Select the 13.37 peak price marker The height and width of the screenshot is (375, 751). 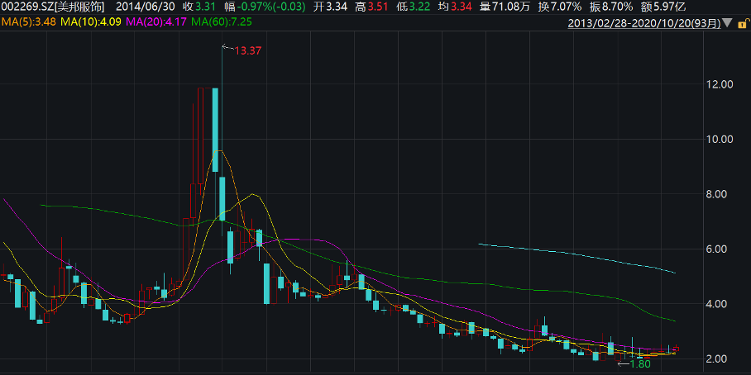click(x=248, y=50)
